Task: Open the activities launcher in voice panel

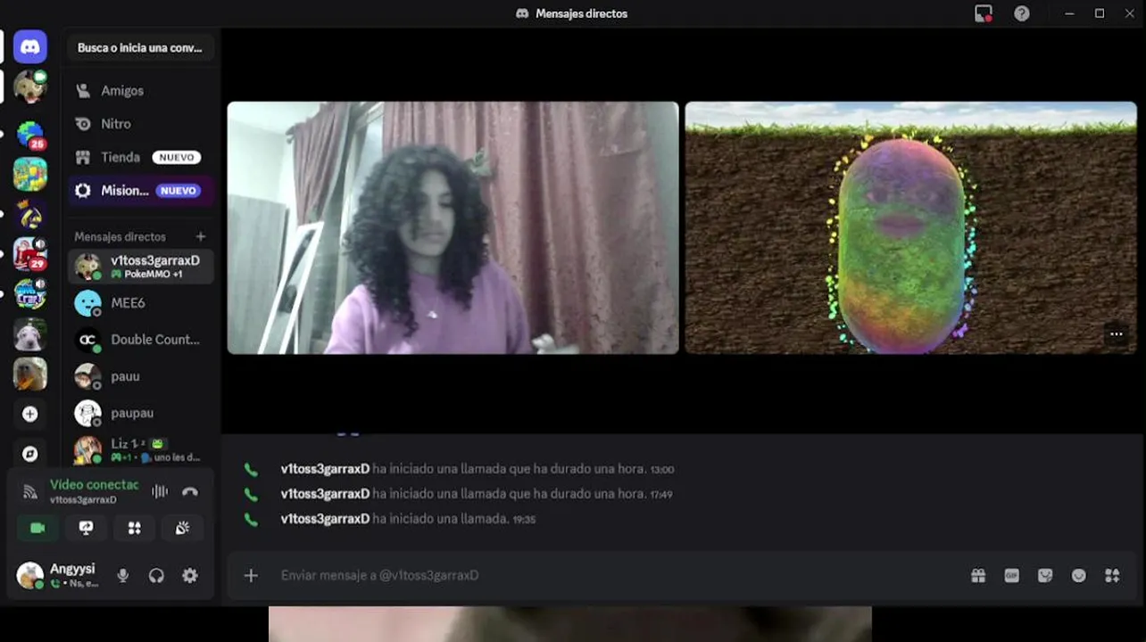Action: coord(134,528)
